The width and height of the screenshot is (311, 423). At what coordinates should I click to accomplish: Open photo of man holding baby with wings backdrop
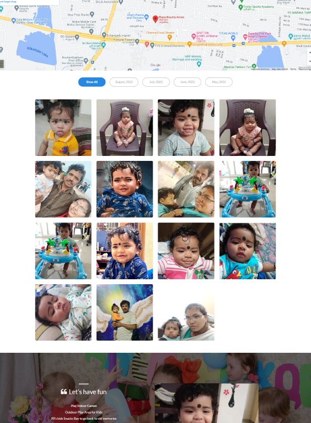[x=125, y=312]
